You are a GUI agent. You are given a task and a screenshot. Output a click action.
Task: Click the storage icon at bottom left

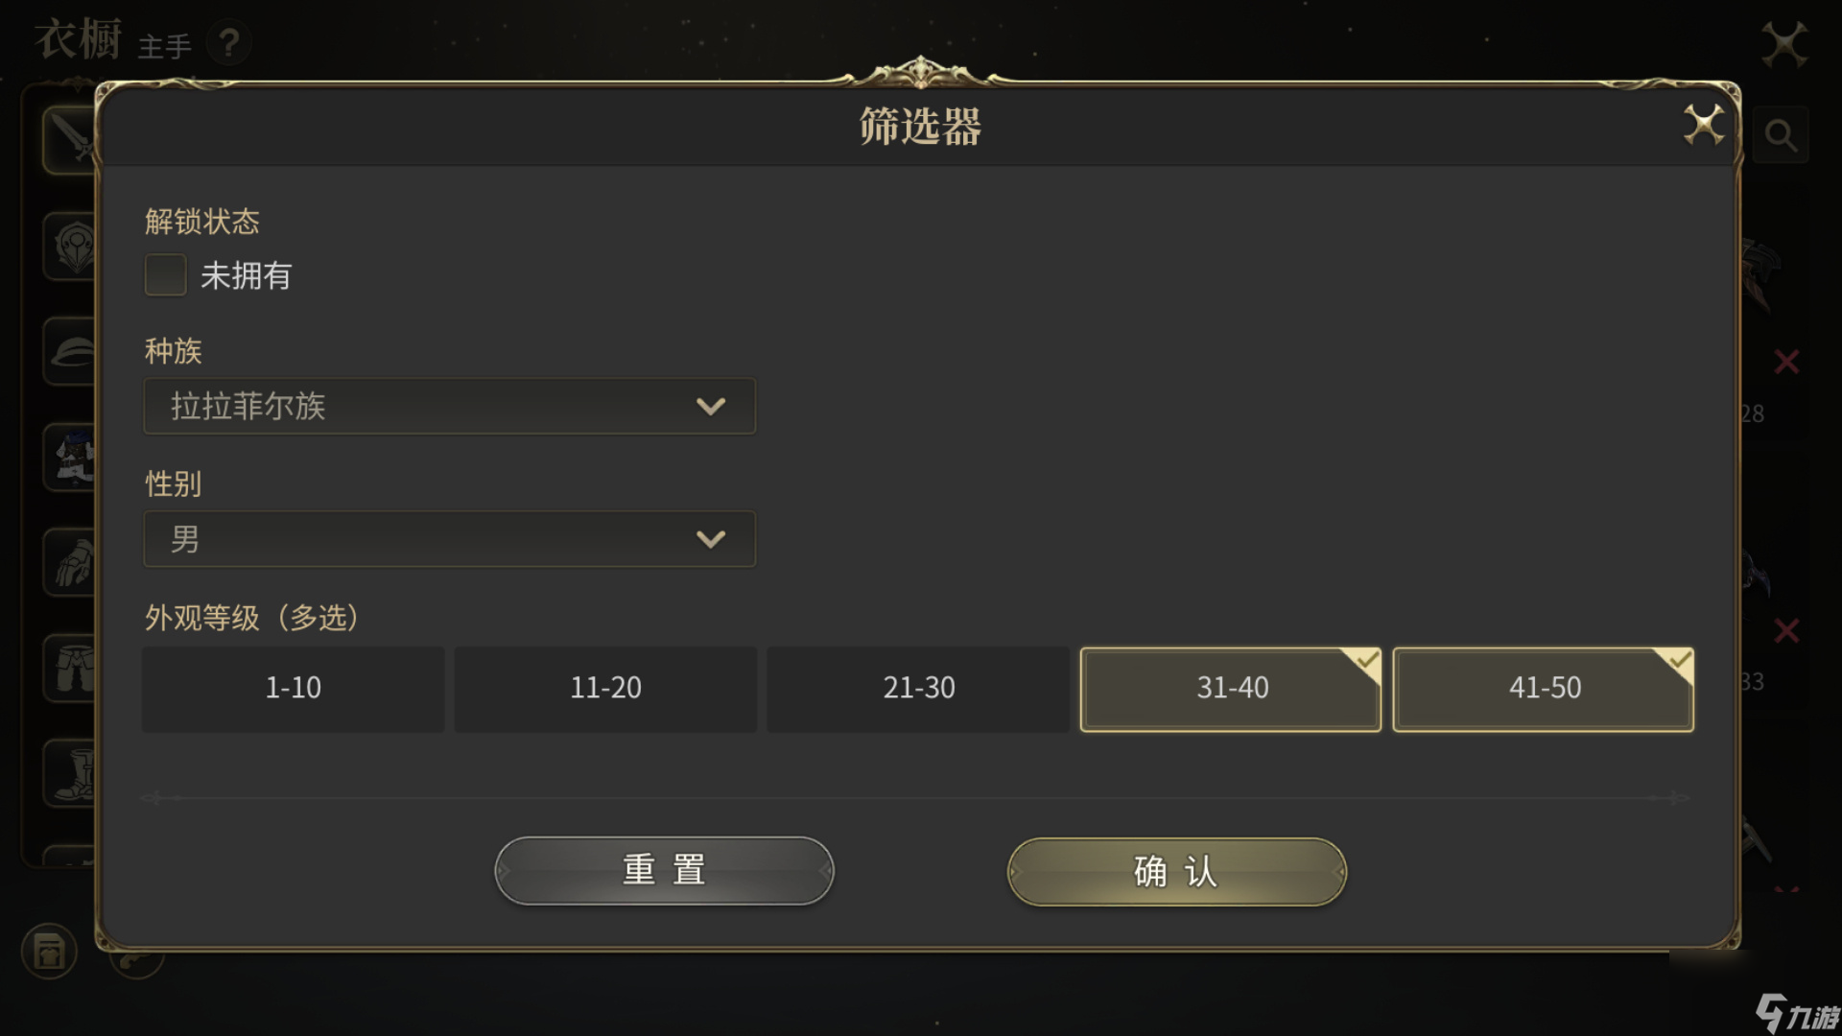click(x=49, y=952)
